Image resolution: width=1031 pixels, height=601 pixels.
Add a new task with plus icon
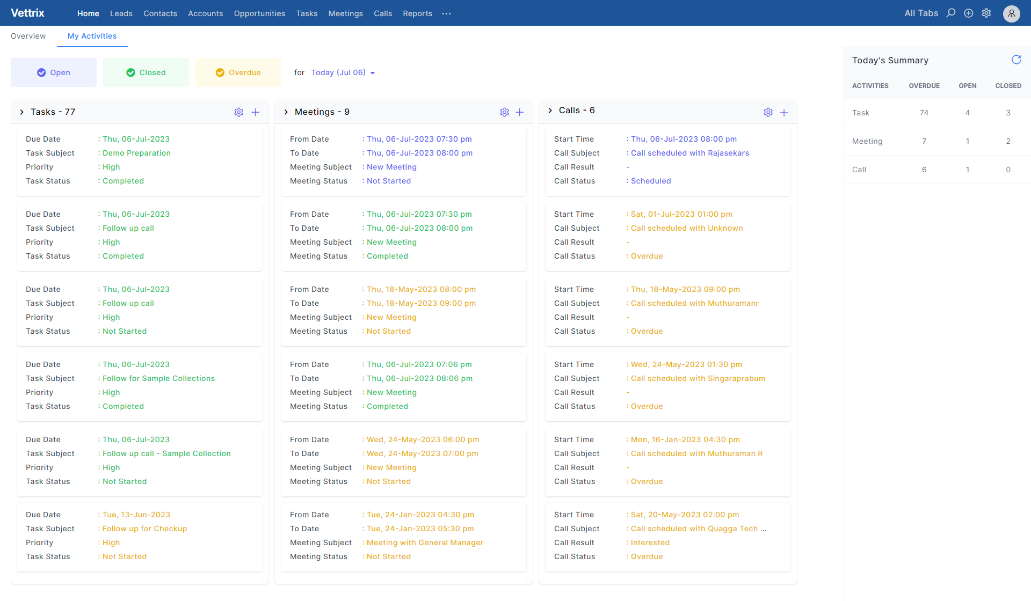click(256, 112)
